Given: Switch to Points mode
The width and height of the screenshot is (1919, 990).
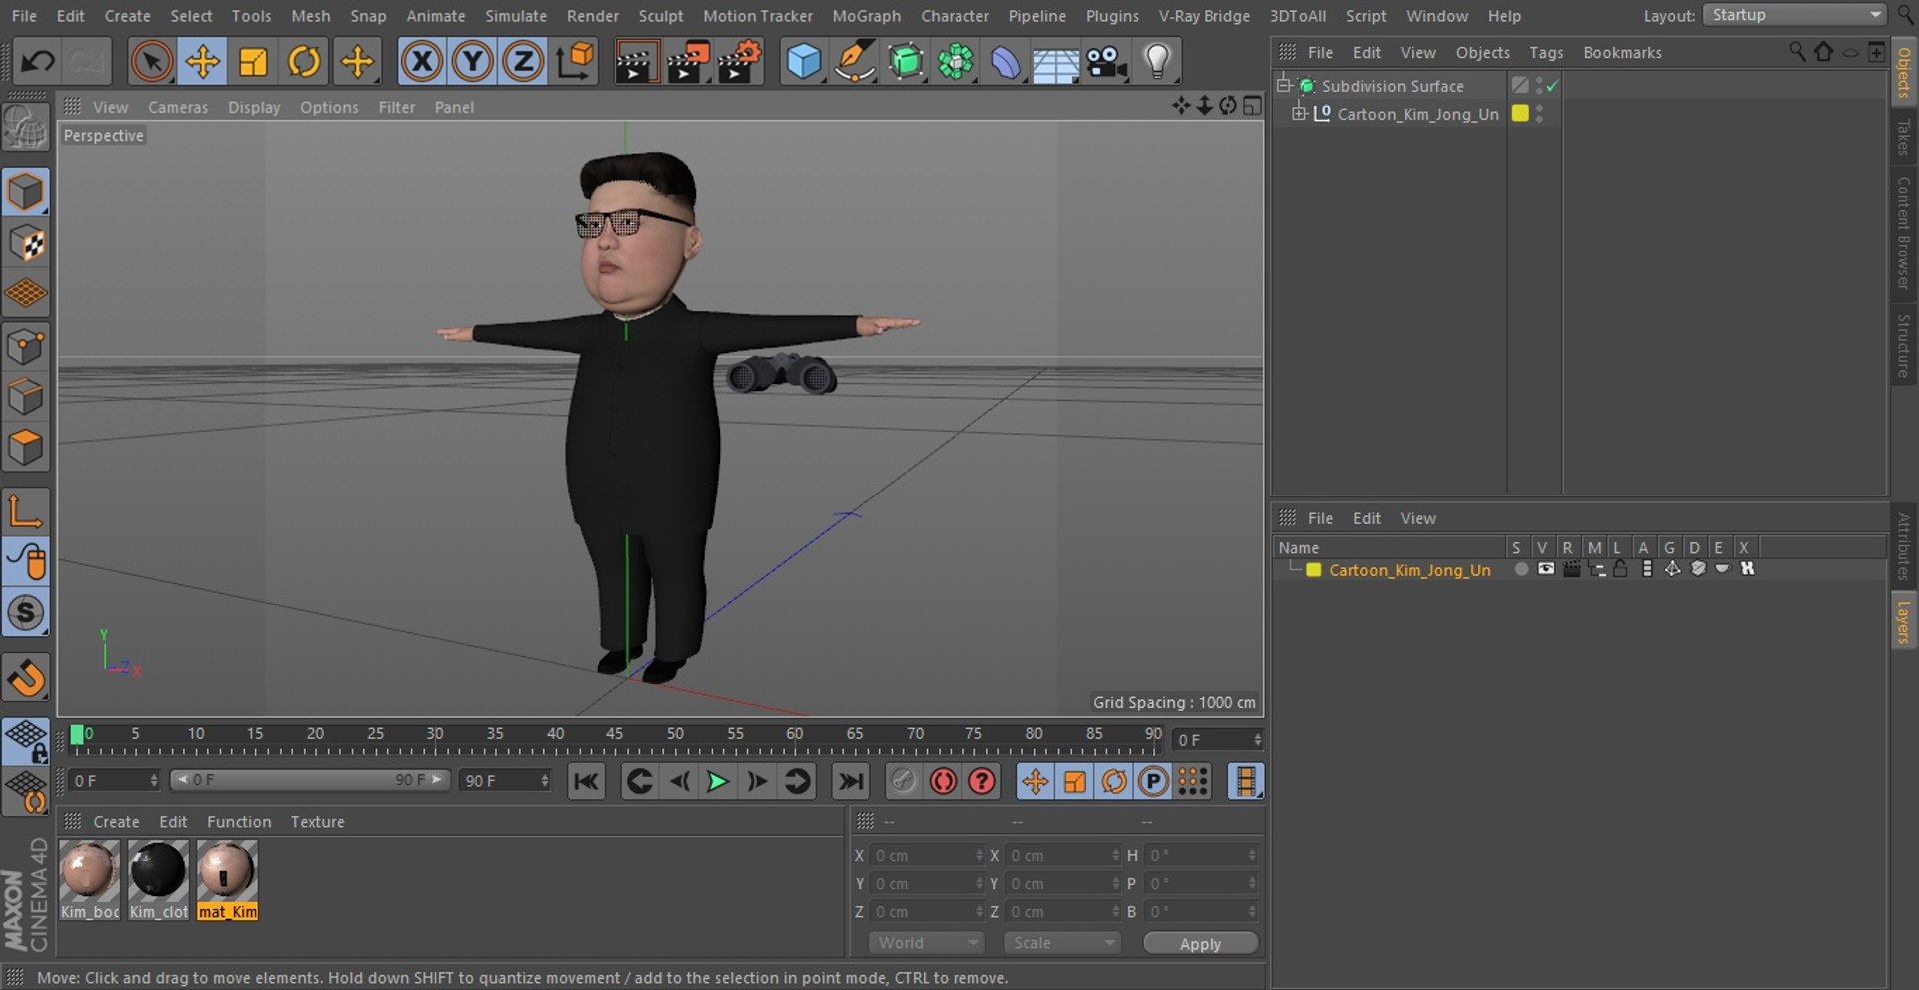Looking at the screenshot, I should [25, 347].
